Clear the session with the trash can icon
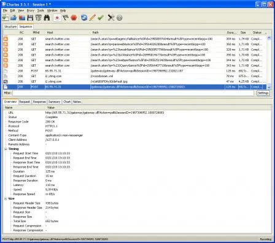 [38, 18]
